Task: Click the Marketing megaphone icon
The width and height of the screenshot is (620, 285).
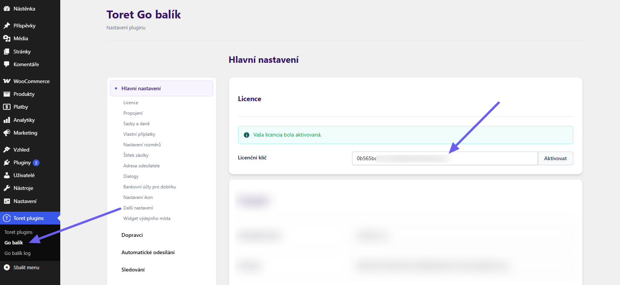Action: tap(7, 133)
